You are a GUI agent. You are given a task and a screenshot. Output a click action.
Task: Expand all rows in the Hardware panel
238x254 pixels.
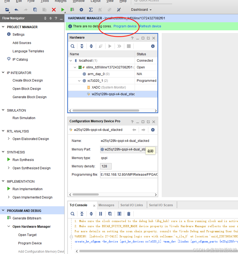[91, 46]
